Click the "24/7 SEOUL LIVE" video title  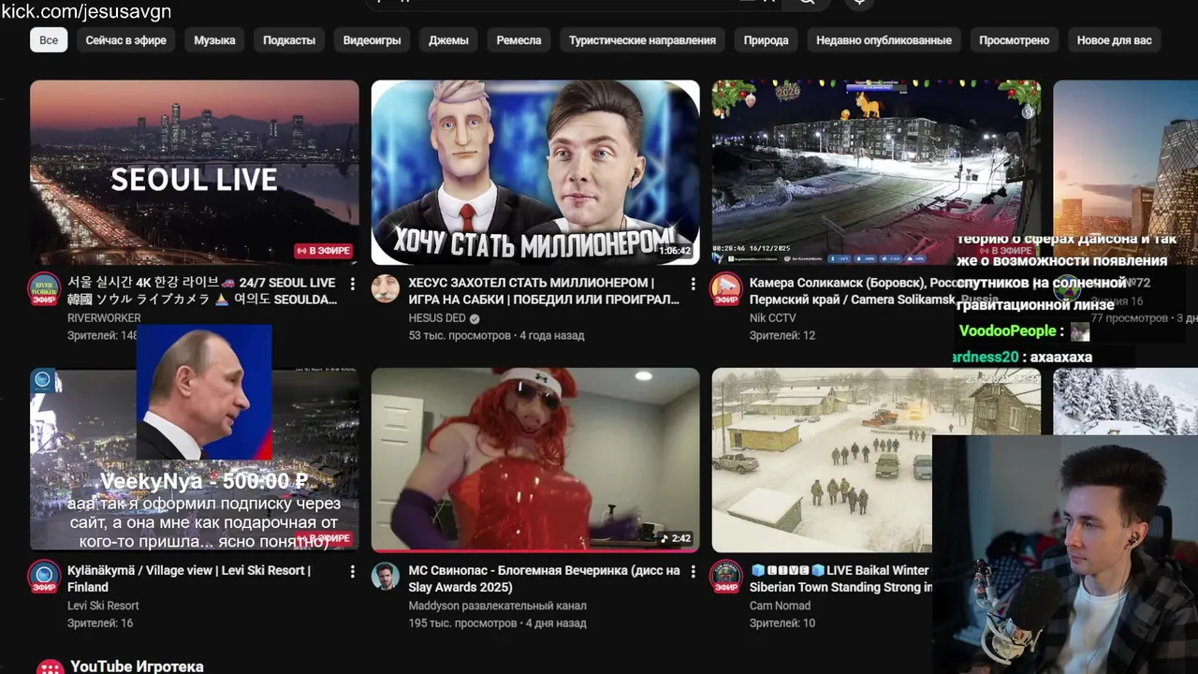[x=202, y=291]
